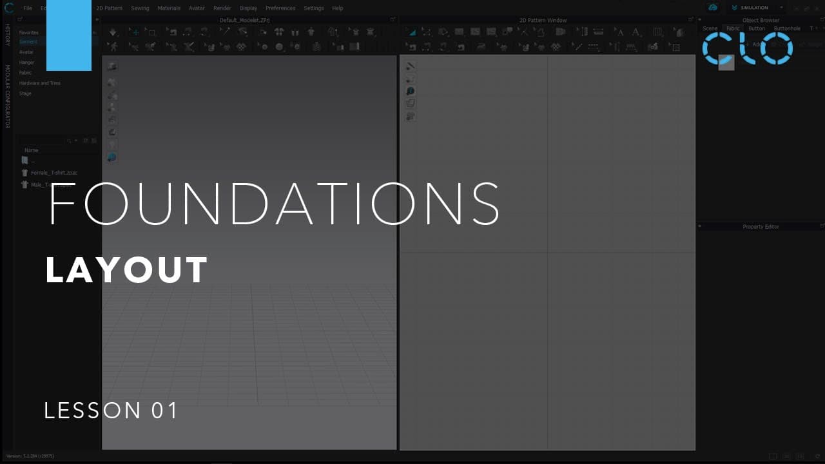Click the running-figure avatar icon in 3D toolbar
This screenshot has width=825, height=464.
(113, 46)
